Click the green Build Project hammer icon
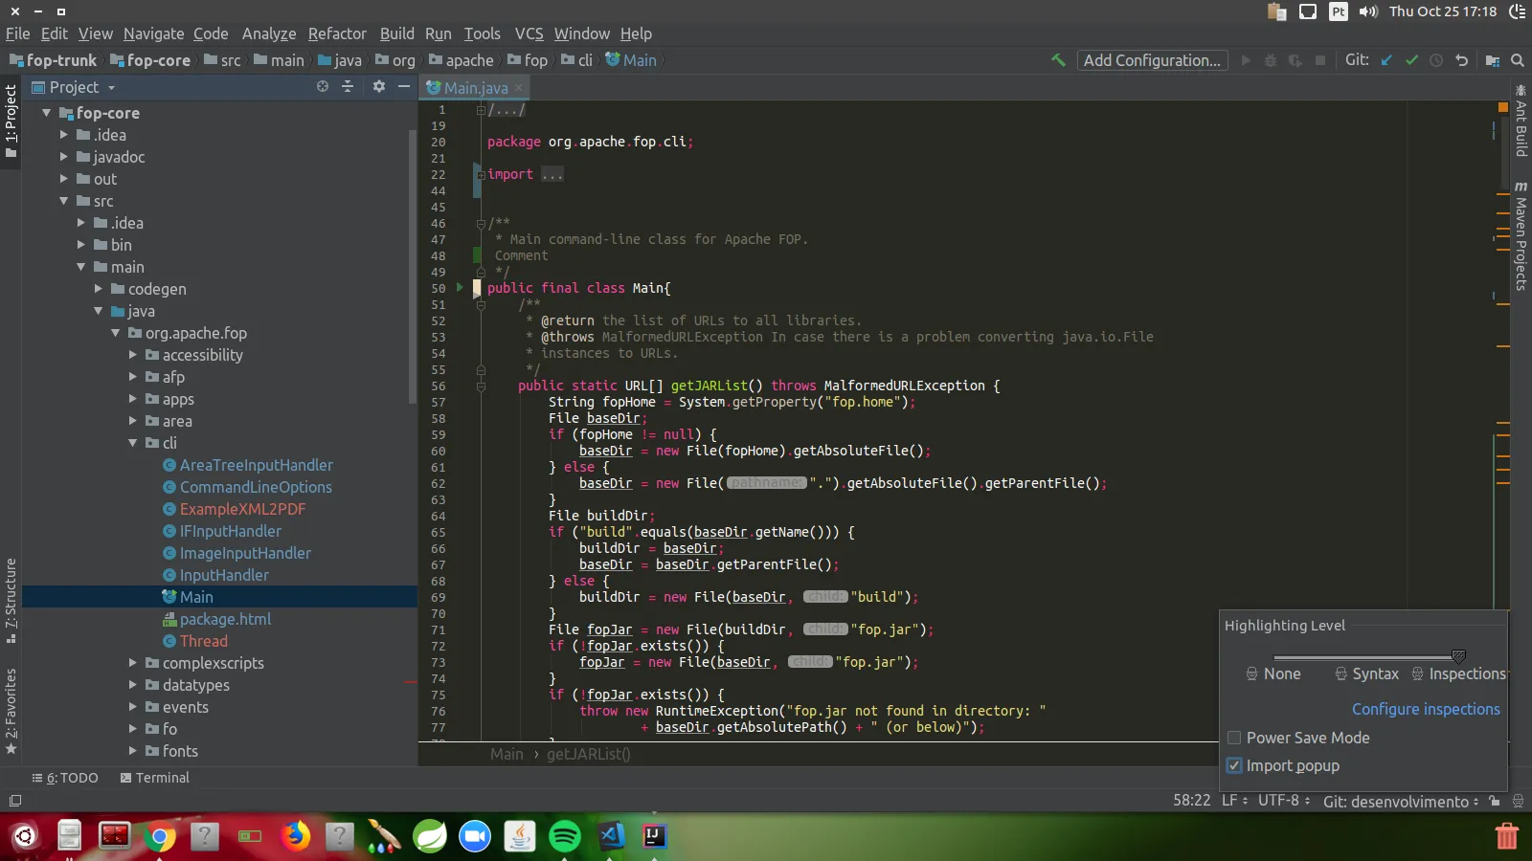The width and height of the screenshot is (1532, 861). click(1058, 60)
